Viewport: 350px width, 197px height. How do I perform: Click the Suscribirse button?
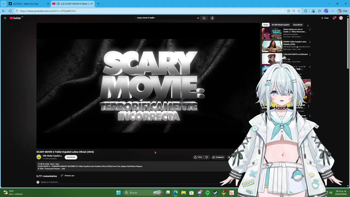pos(71,157)
